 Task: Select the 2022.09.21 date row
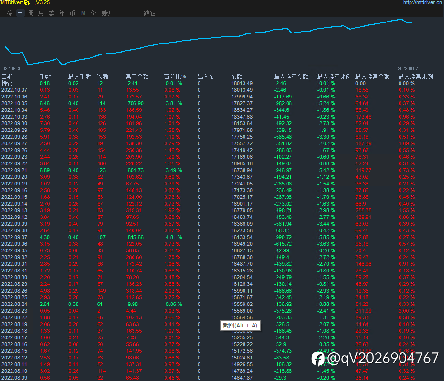point(14,170)
